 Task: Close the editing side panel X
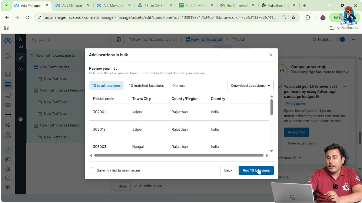20,40
